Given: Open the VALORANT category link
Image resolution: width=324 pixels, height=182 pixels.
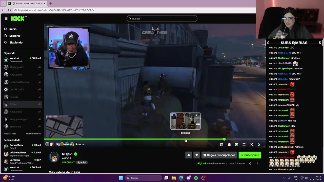Looking at the screenshot, I should 68,163.
